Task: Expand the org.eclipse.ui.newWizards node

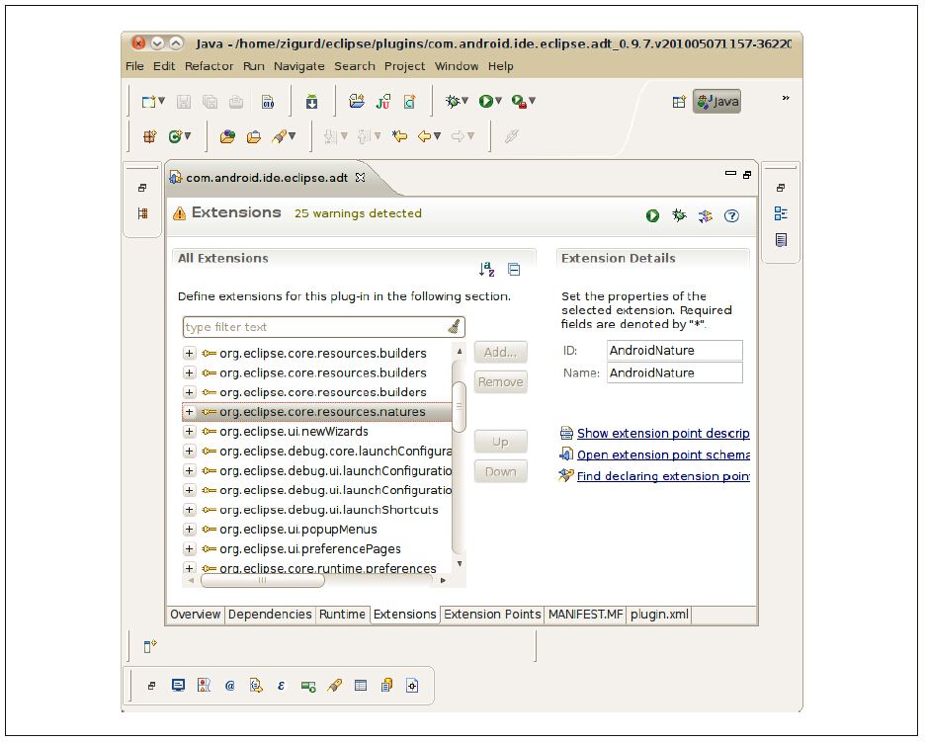Action: [x=189, y=431]
